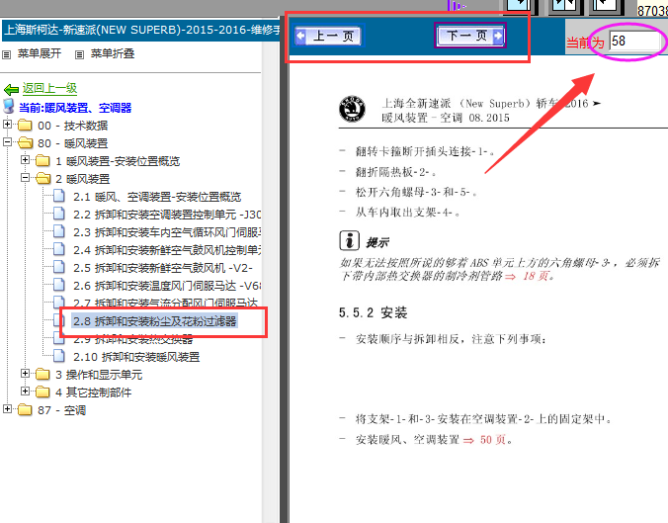Open 2.10 拆卸和安装暖风装置

pyautogui.click(x=136, y=356)
